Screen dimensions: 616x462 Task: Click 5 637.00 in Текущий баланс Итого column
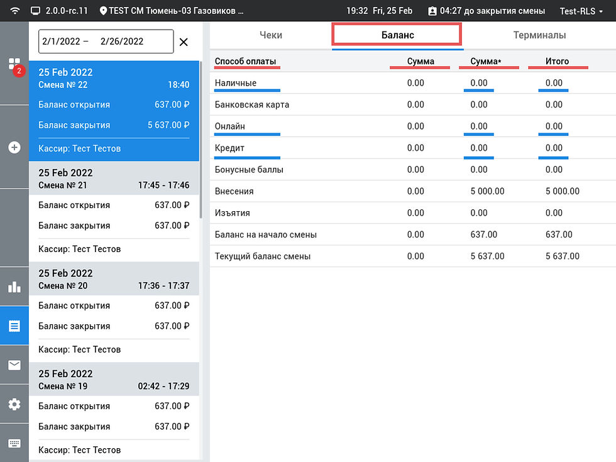562,256
